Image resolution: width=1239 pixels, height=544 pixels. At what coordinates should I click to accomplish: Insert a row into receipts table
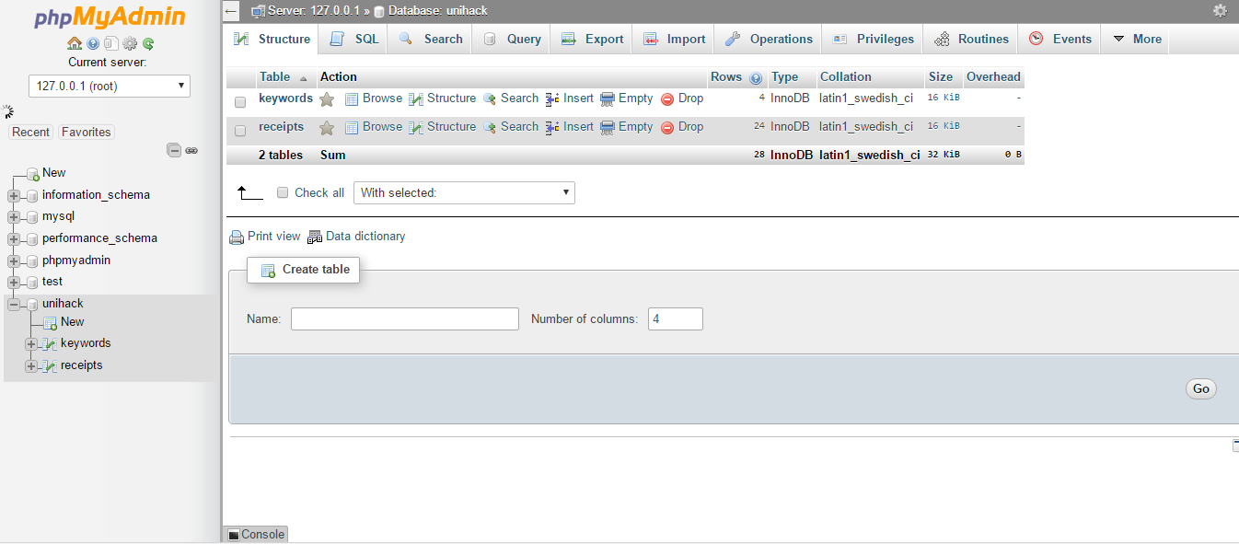coord(570,127)
